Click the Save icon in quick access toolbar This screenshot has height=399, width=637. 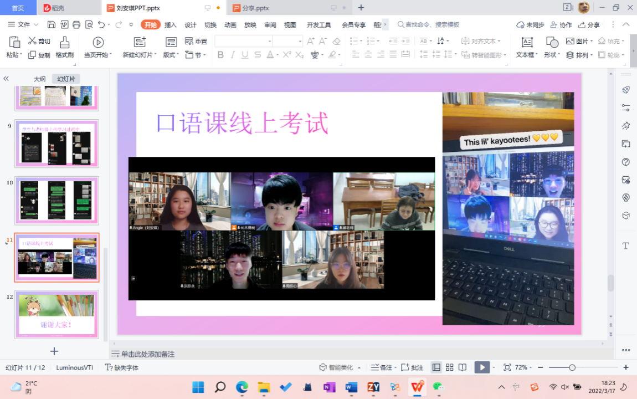click(52, 24)
